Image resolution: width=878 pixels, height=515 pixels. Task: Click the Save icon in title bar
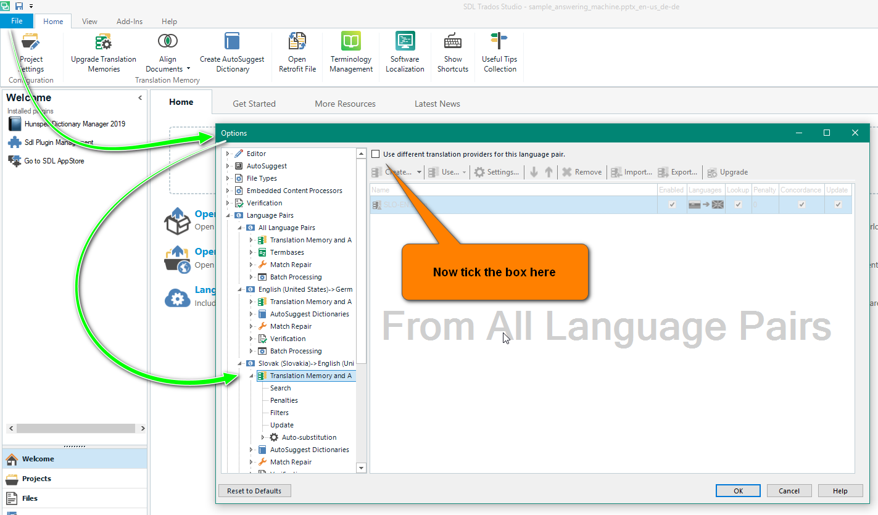[x=19, y=6]
